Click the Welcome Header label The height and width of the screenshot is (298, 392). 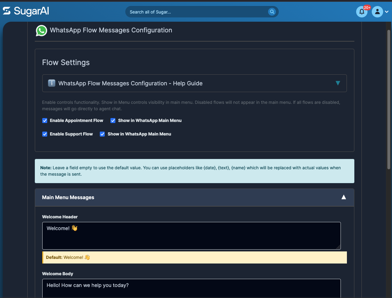coord(60,217)
